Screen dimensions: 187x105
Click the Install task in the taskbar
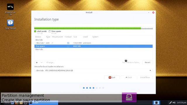[x=44, y=103]
